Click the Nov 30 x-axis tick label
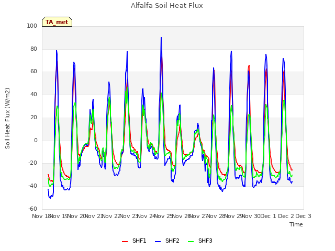The image size is (335, 251). (x=251, y=216)
